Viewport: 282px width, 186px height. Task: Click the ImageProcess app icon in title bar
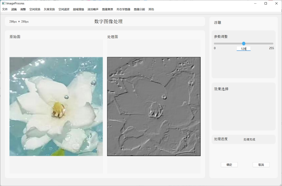[4, 3]
